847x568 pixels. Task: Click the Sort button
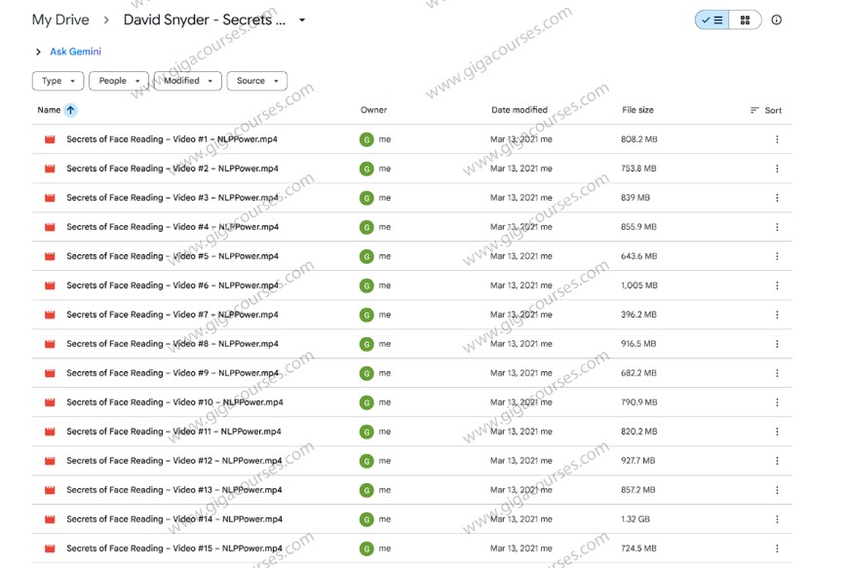click(x=766, y=110)
